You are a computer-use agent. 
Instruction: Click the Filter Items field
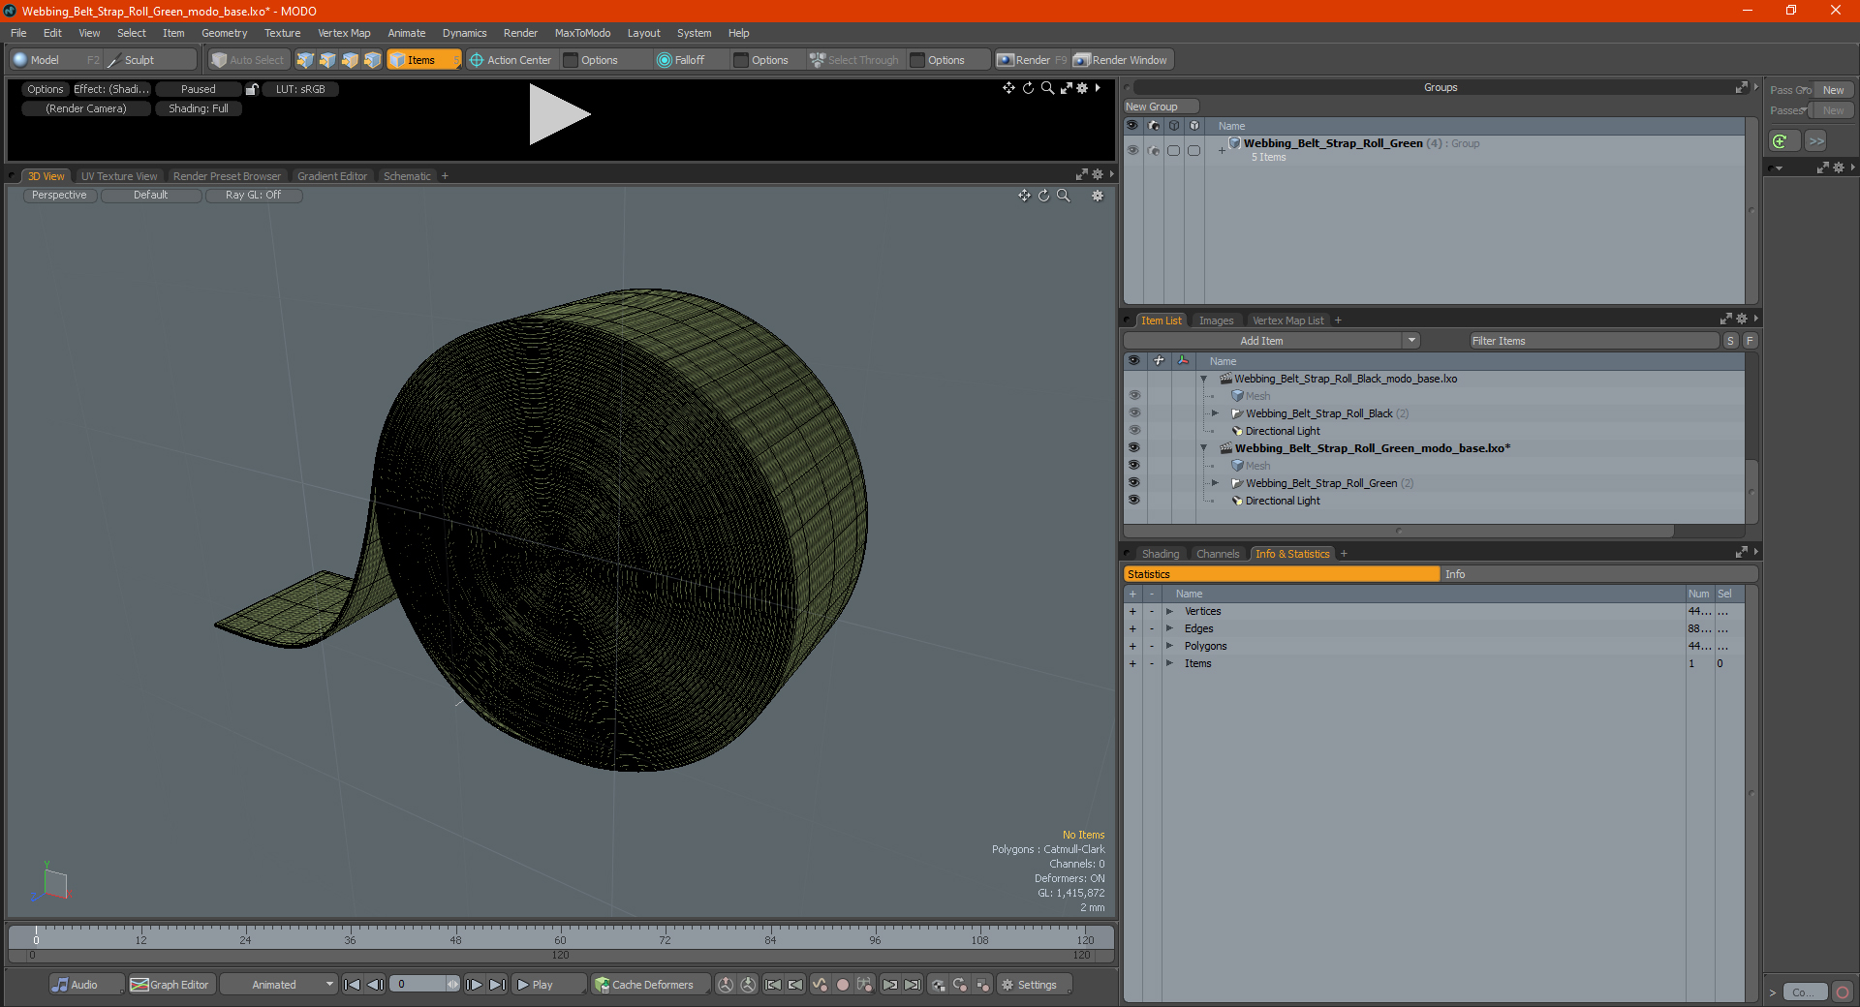click(x=1594, y=341)
